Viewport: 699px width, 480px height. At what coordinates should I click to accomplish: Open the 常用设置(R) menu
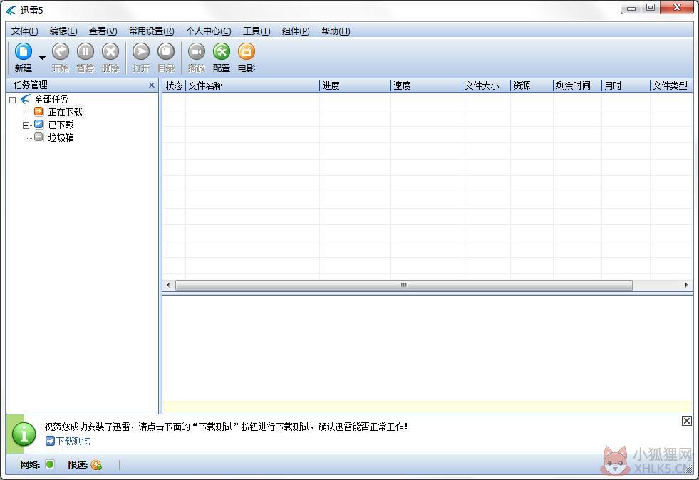click(x=152, y=31)
